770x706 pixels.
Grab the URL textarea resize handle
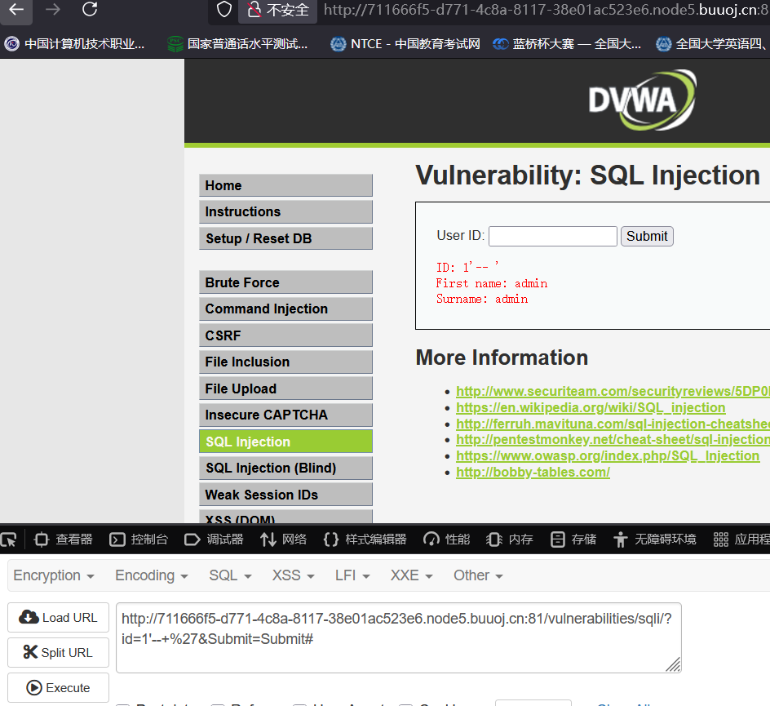click(x=674, y=665)
